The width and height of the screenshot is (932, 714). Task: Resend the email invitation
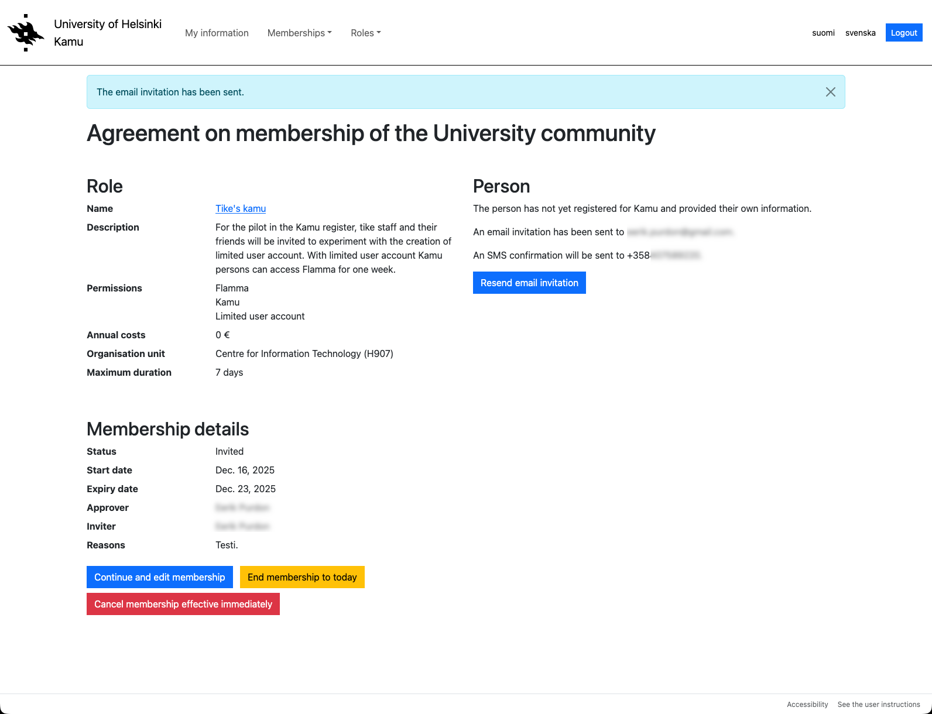[x=529, y=283]
